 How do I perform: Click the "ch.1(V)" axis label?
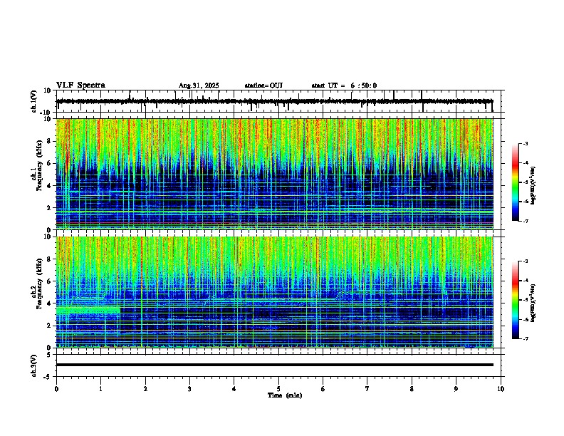pyautogui.click(x=34, y=101)
